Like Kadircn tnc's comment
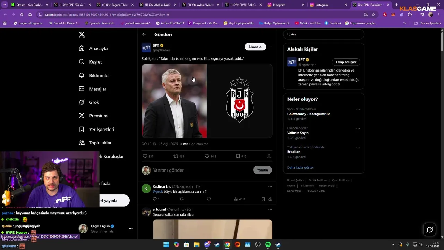The width and height of the screenshot is (444, 250). (209, 199)
